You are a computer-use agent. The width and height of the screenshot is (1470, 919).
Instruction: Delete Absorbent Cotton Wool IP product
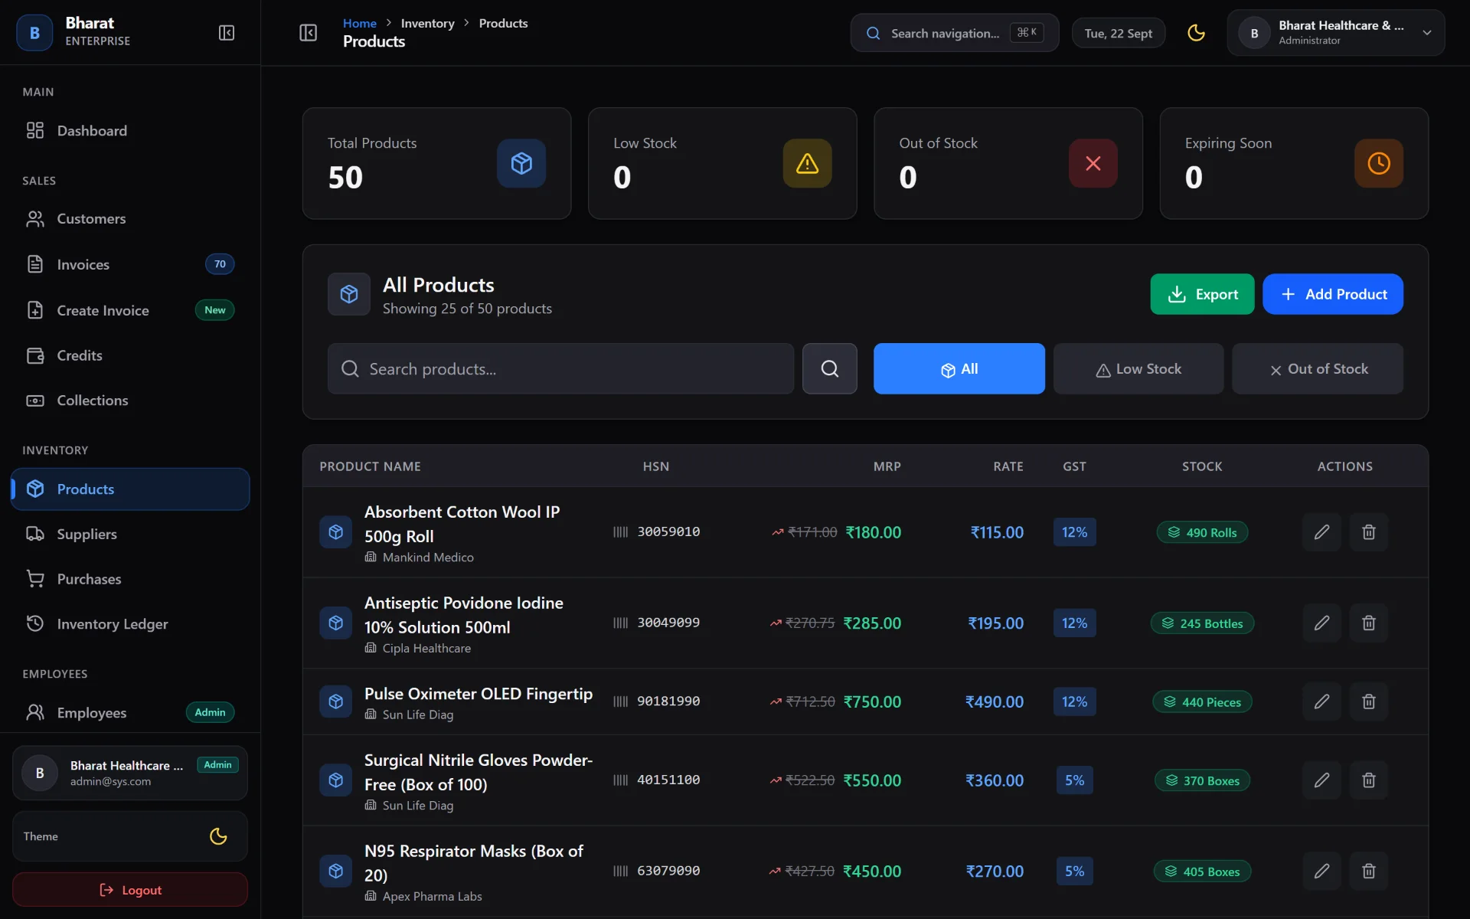[1369, 532]
